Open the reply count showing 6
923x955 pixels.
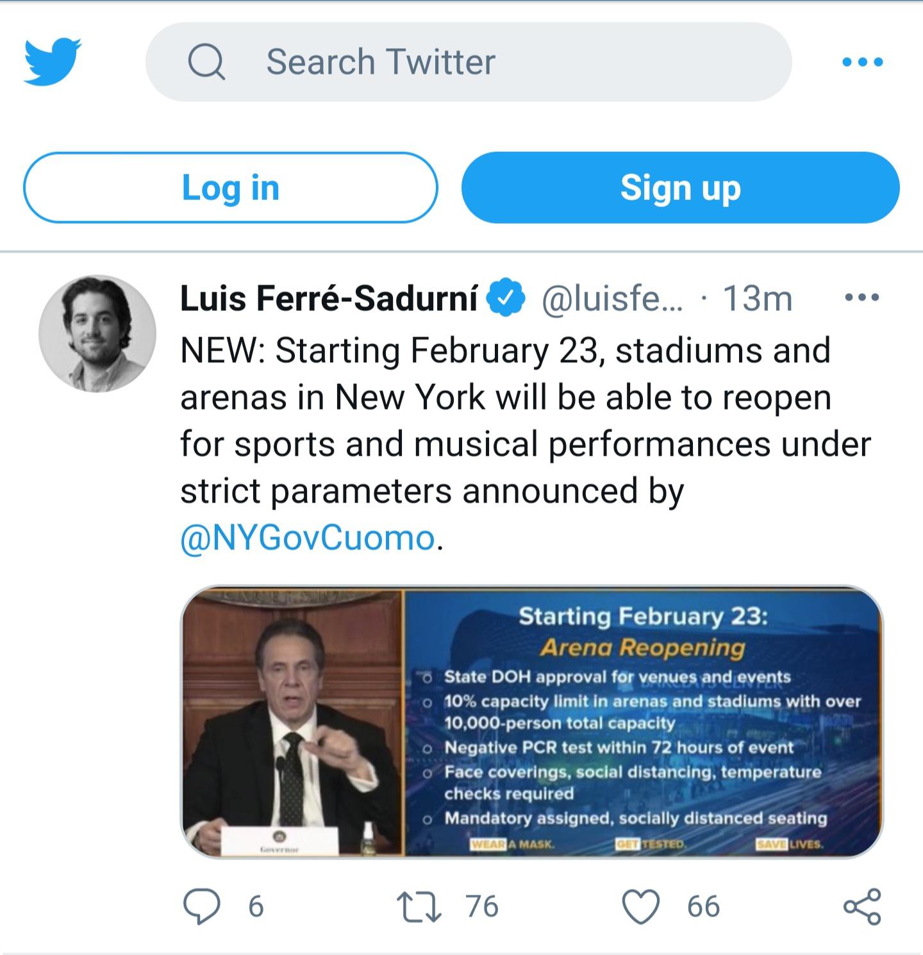(256, 906)
